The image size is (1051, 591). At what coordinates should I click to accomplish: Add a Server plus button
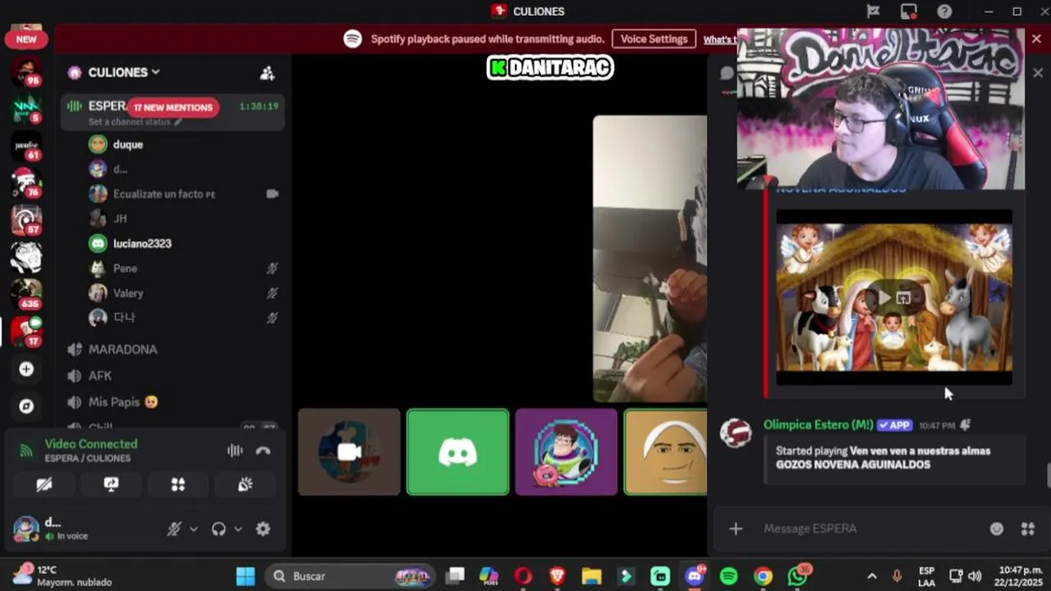pos(26,369)
